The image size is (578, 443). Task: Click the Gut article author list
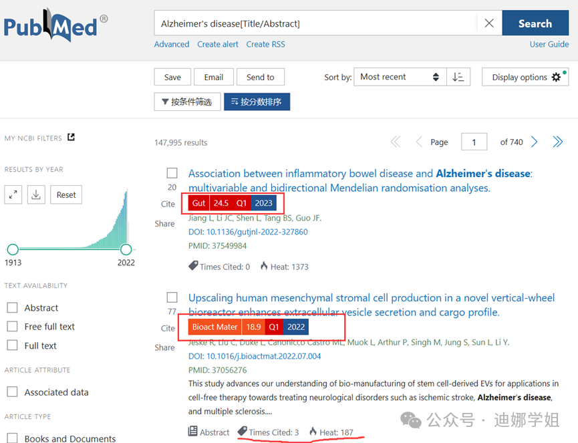[x=255, y=218]
